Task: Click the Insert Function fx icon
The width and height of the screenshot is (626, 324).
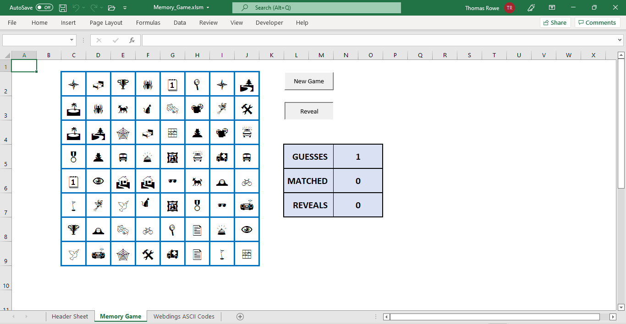Action: 132,40
